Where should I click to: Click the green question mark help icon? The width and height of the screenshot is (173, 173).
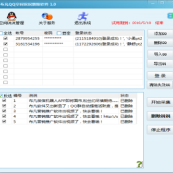139,164
